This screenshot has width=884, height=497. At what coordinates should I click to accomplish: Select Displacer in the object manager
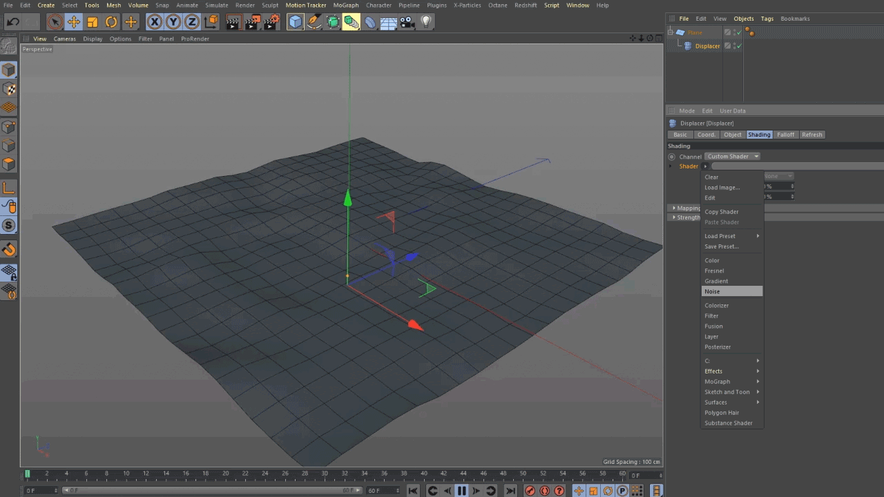707,46
